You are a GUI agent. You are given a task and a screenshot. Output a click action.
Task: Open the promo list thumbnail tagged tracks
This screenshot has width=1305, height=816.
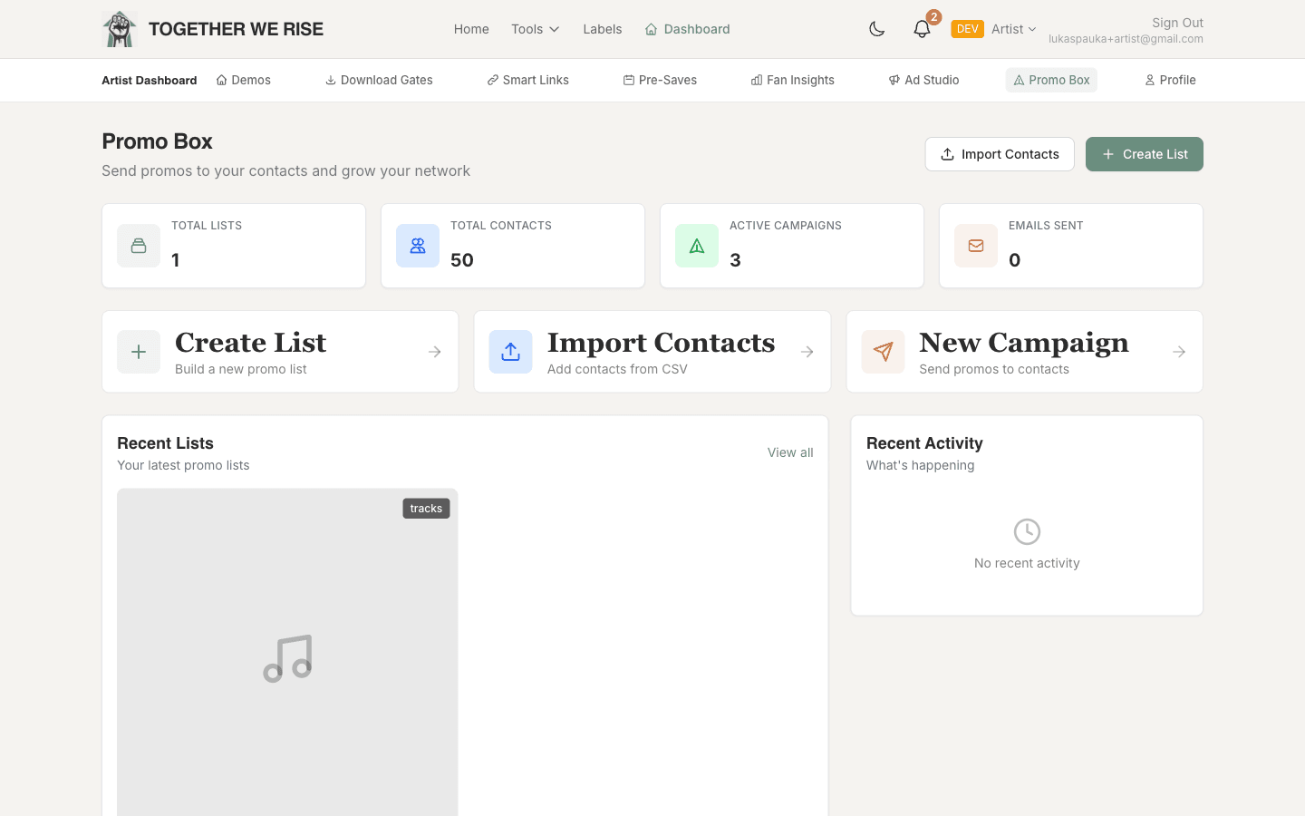(x=287, y=653)
